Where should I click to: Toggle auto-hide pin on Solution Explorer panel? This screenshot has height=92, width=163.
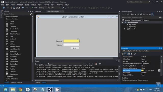pos(159,11)
